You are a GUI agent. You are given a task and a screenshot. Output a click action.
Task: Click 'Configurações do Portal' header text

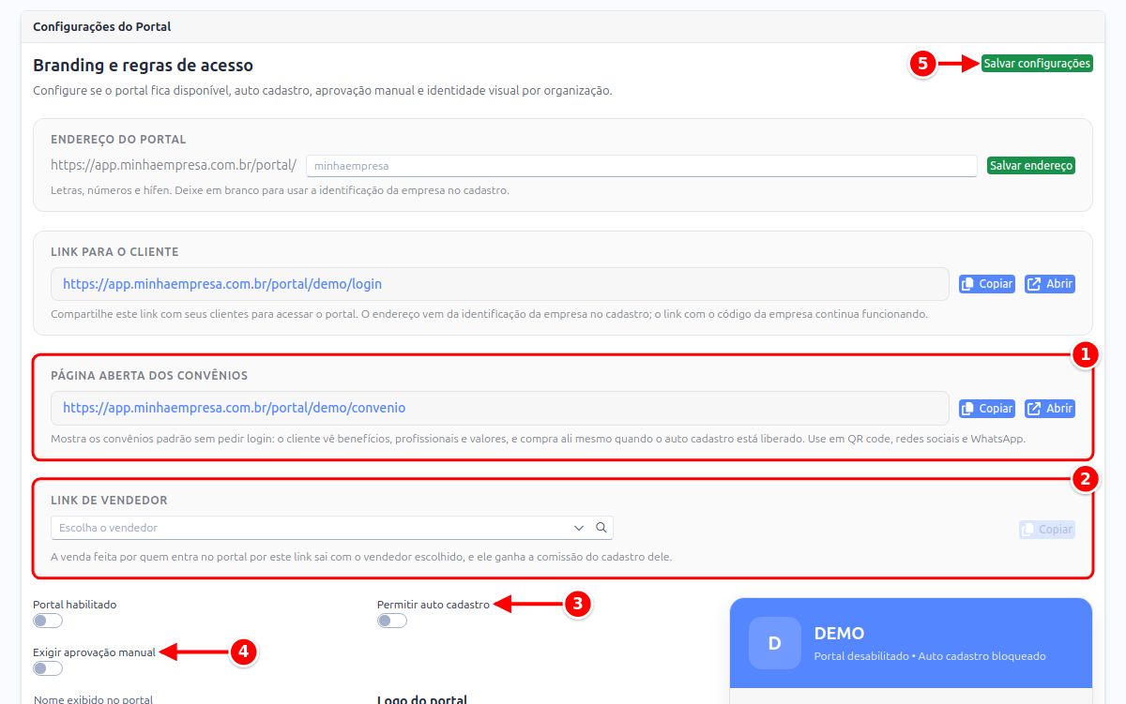[102, 26]
